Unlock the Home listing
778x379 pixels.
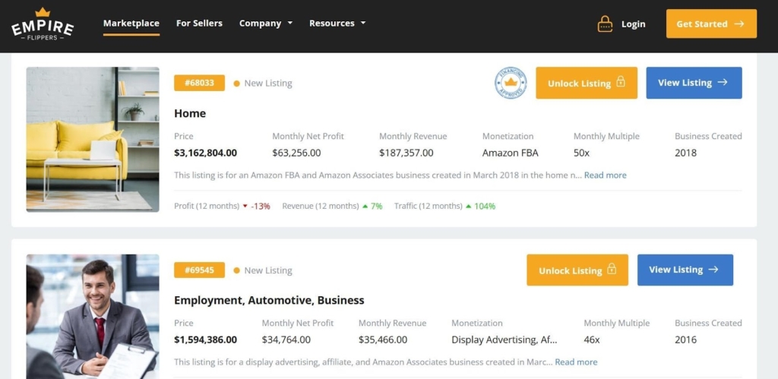(x=586, y=83)
